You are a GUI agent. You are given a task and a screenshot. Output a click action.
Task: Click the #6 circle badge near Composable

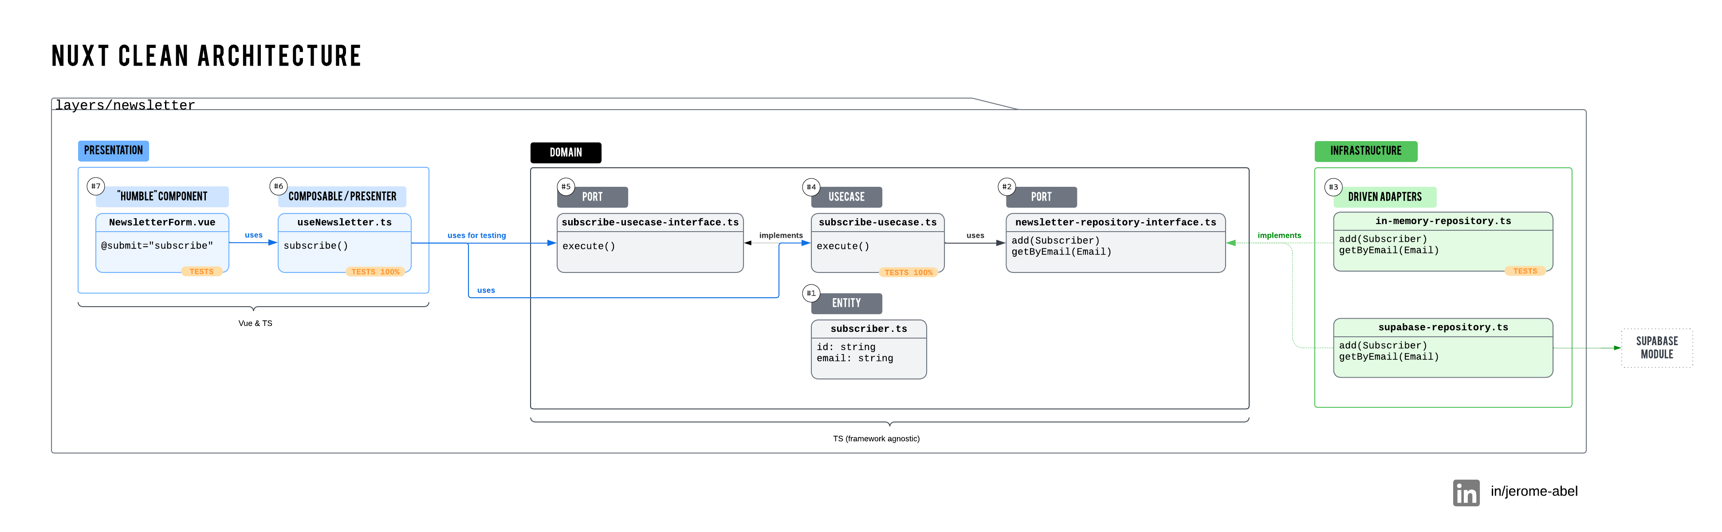coord(278,186)
